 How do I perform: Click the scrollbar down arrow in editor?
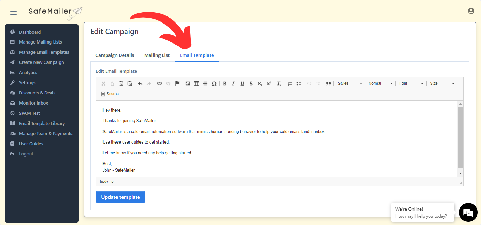[460, 174]
